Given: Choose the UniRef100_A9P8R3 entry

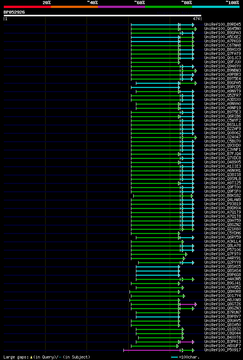Looking at the screenshot, I should 222,75.
